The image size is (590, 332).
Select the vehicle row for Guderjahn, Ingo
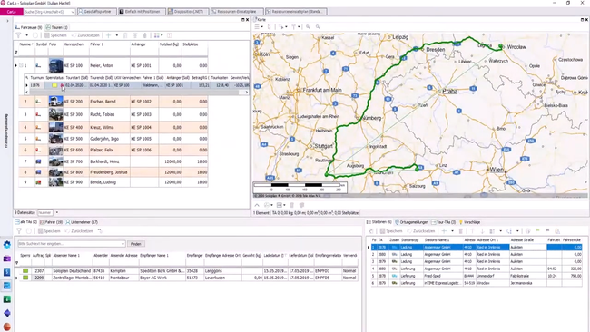click(x=113, y=139)
